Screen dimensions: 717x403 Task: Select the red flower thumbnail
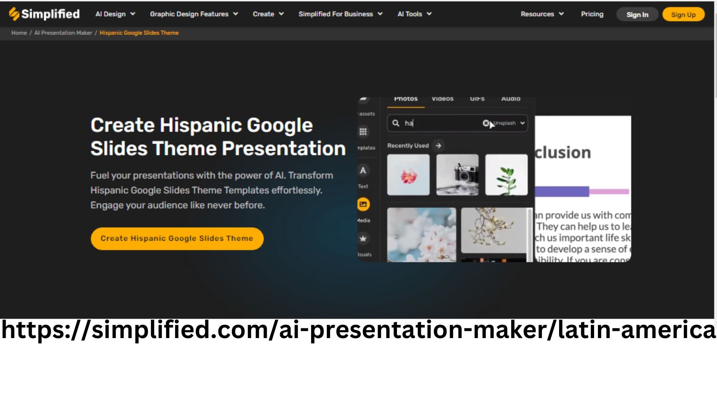(x=408, y=175)
